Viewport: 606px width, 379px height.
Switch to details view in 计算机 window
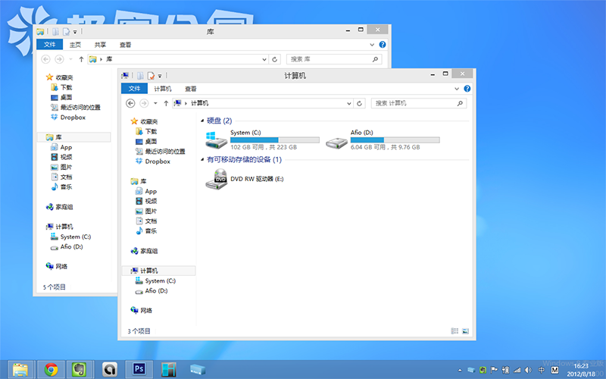coord(454,331)
